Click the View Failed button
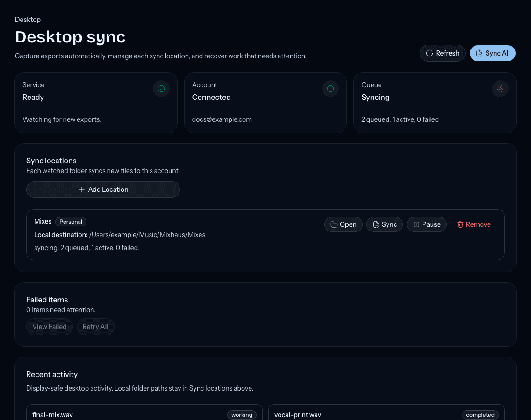Viewport: 531px width, 420px height. 50,327
